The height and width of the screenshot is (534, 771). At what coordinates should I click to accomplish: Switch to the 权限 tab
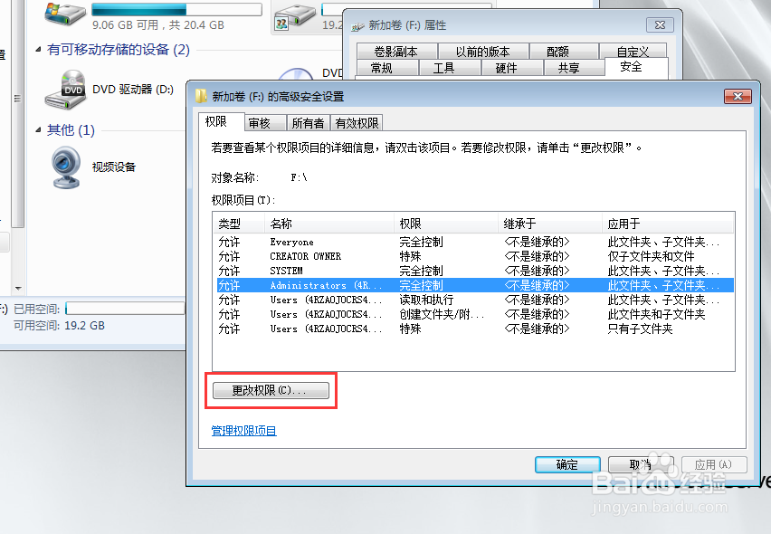coord(221,121)
